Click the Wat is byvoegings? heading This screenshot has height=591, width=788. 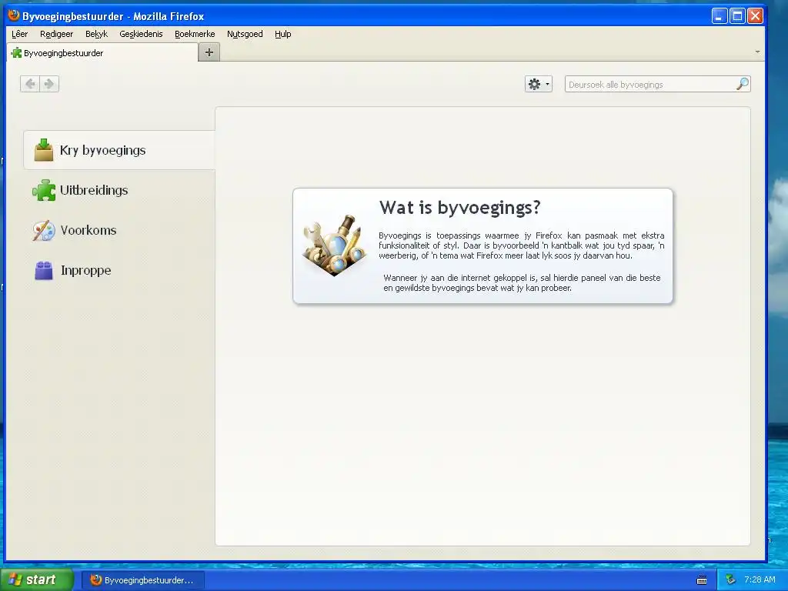click(460, 207)
